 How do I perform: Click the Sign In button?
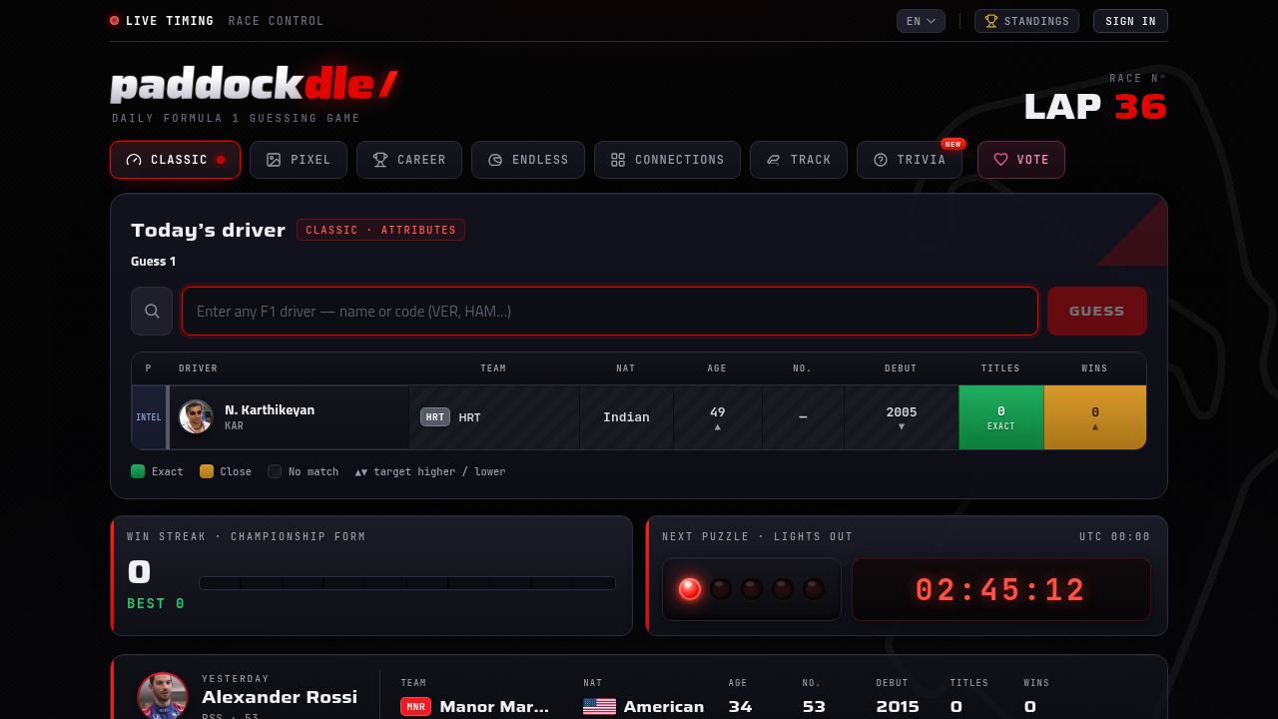(1130, 21)
